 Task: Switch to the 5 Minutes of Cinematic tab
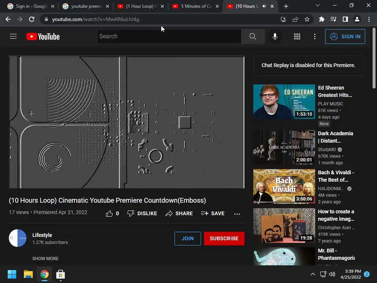point(195,6)
